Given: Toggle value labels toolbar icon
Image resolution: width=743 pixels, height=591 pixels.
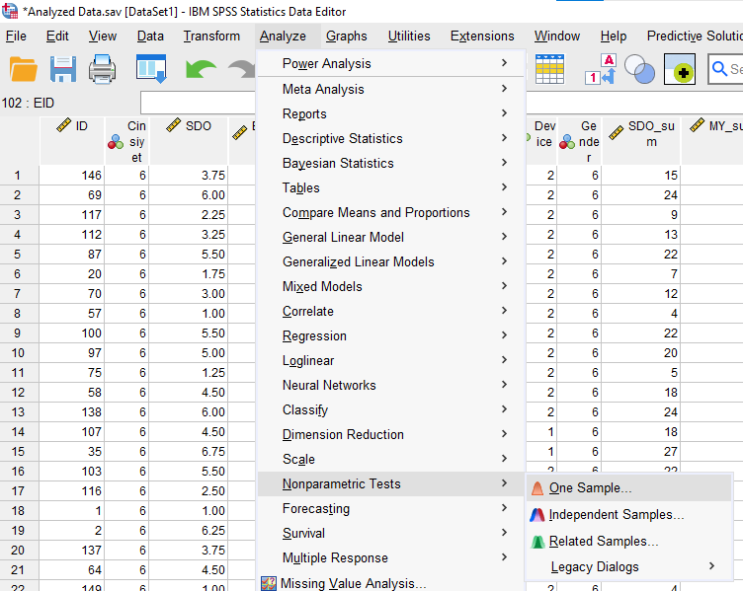Looking at the screenshot, I should (601, 69).
